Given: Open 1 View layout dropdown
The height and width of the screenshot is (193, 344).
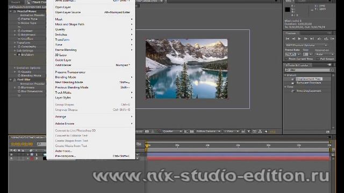Looking at the screenshot, I should pyautogui.click(x=231, y=131).
